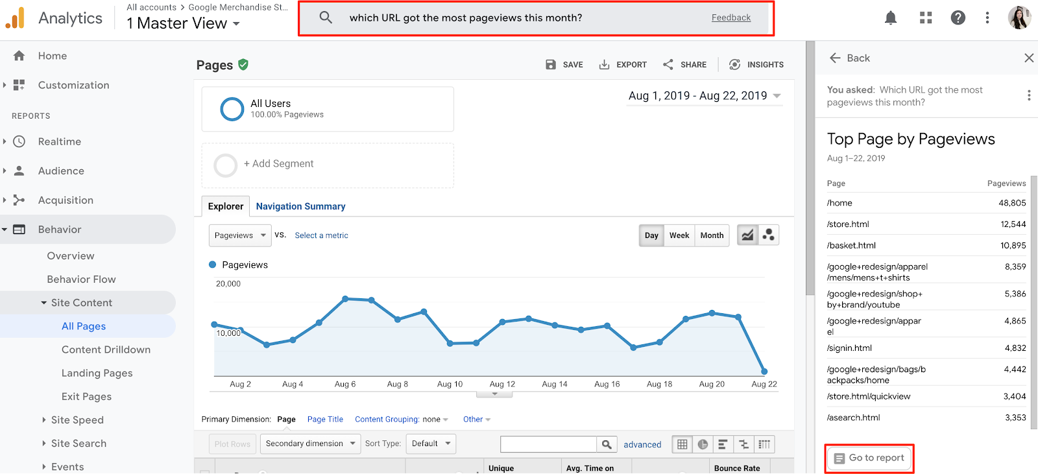This screenshot has width=1038, height=474.
Task: Select the line chart view icon
Action: [x=747, y=235]
